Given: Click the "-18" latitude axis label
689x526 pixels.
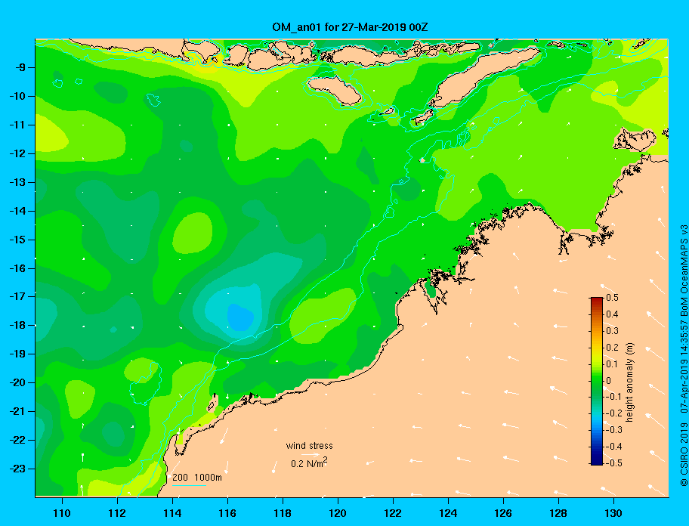Looking at the screenshot, I should (17, 326).
